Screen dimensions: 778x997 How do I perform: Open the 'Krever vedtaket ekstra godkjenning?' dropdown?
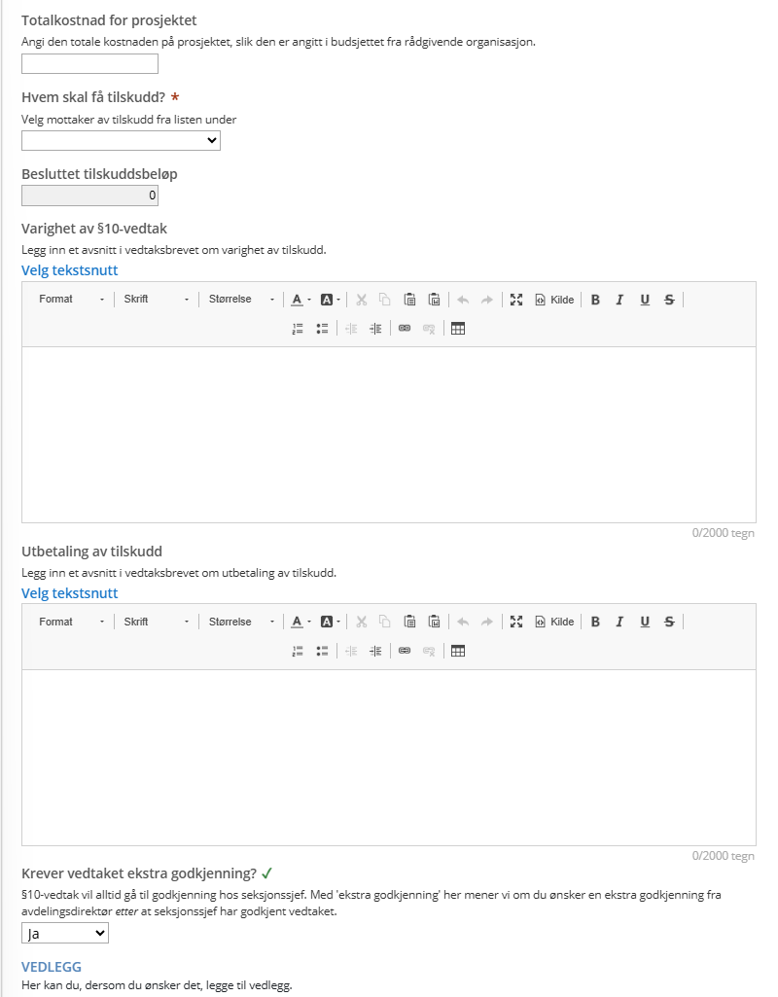click(x=65, y=934)
